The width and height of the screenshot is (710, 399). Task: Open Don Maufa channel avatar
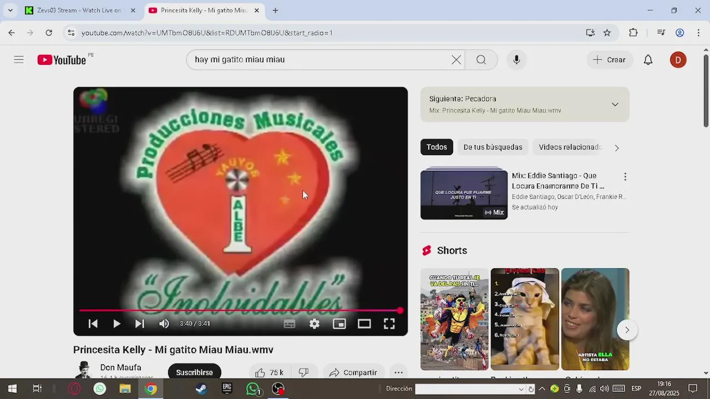[84, 370]
